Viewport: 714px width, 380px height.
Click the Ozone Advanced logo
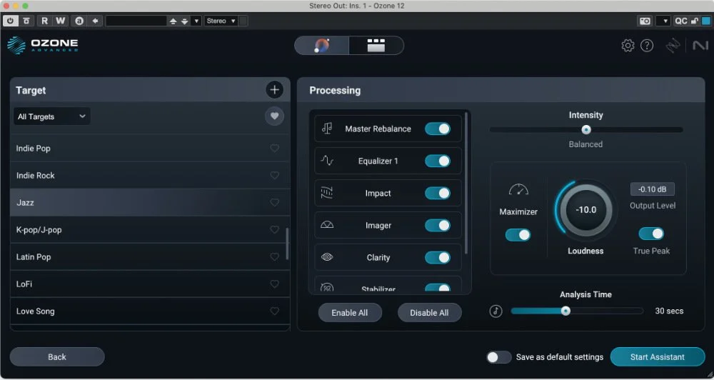point(43,45)
